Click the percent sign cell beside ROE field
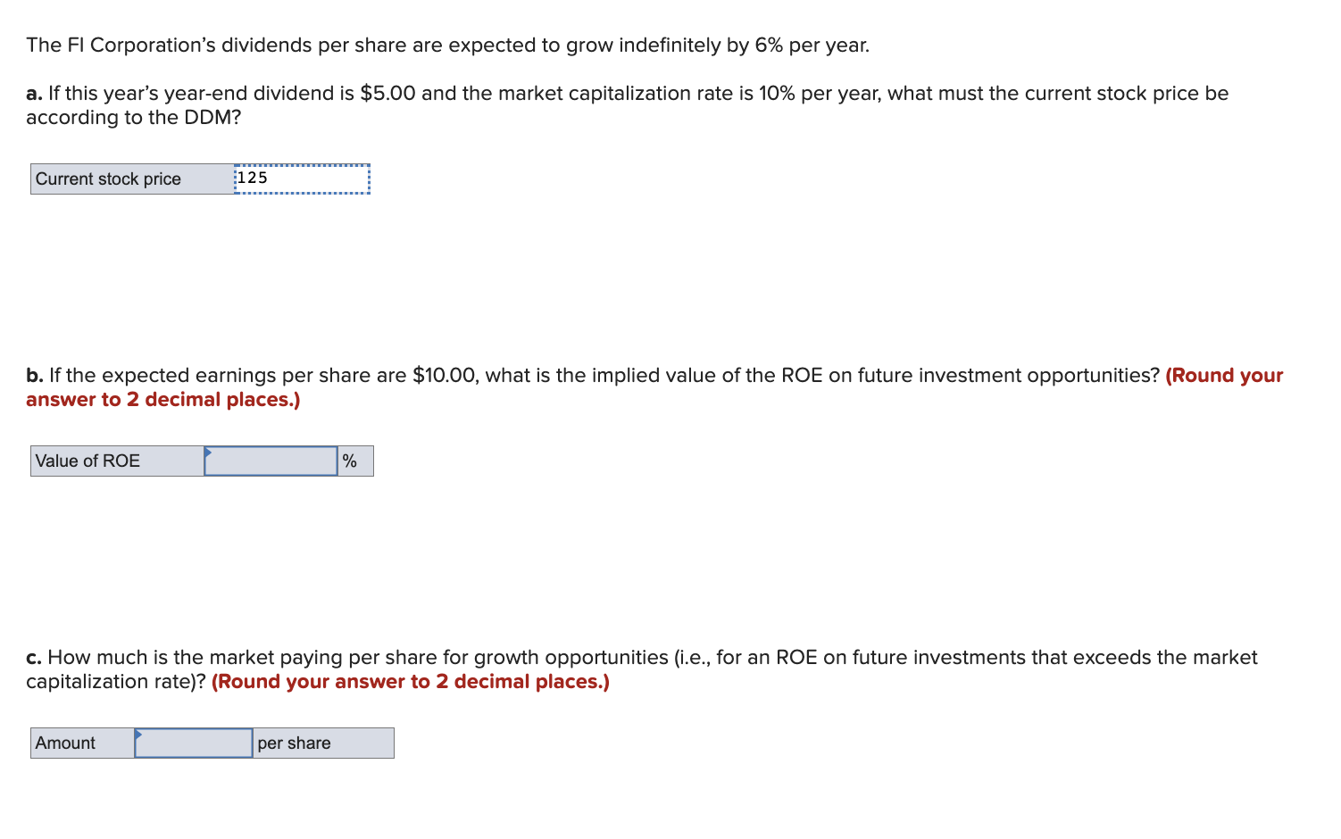 [355, 461]
